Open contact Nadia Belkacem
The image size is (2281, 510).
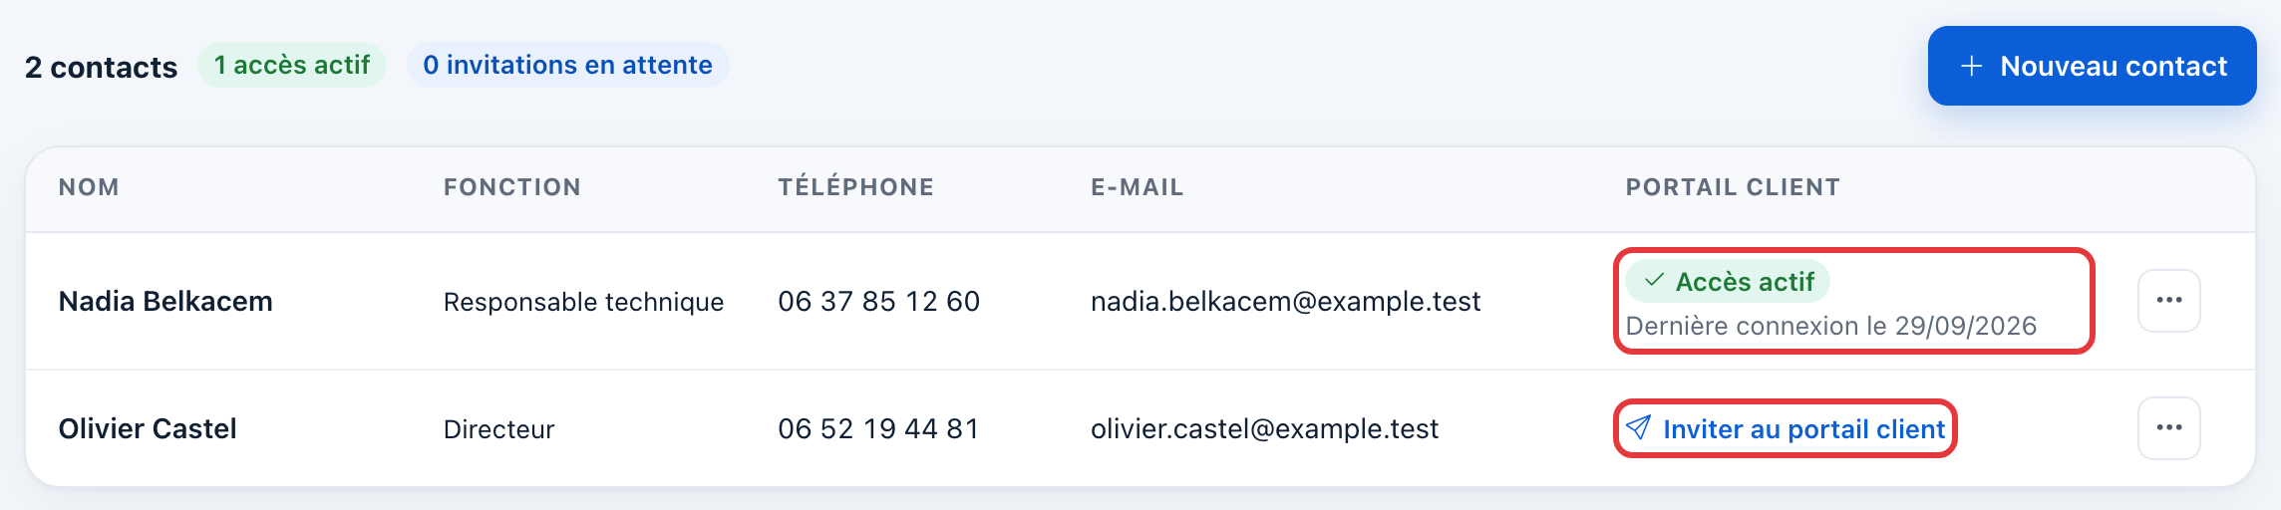(165, 301)
